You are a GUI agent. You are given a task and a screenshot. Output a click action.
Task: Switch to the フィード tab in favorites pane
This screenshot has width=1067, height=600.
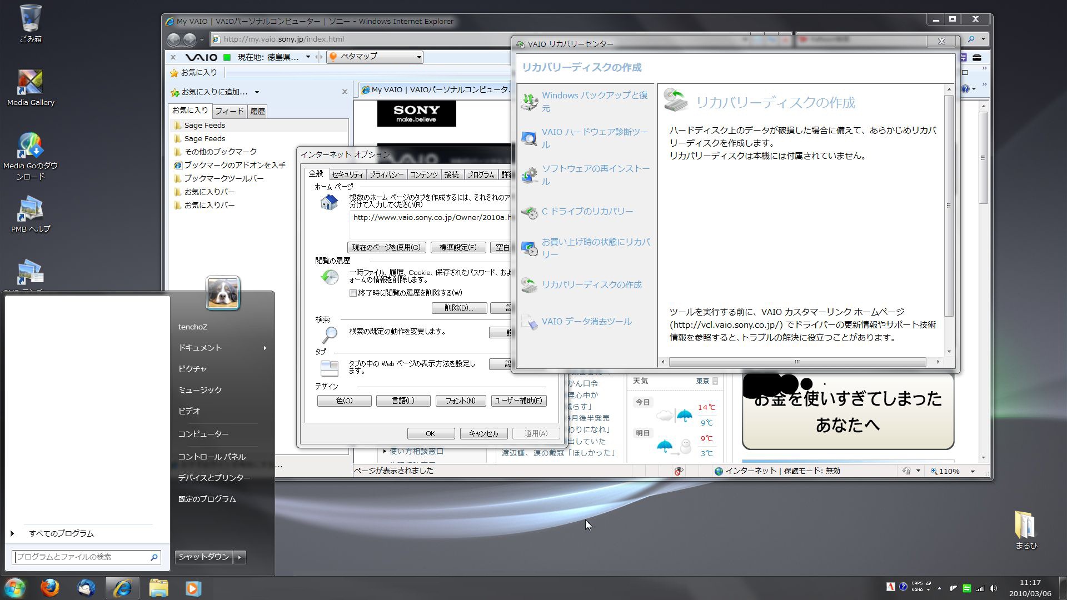click(229, 111)
